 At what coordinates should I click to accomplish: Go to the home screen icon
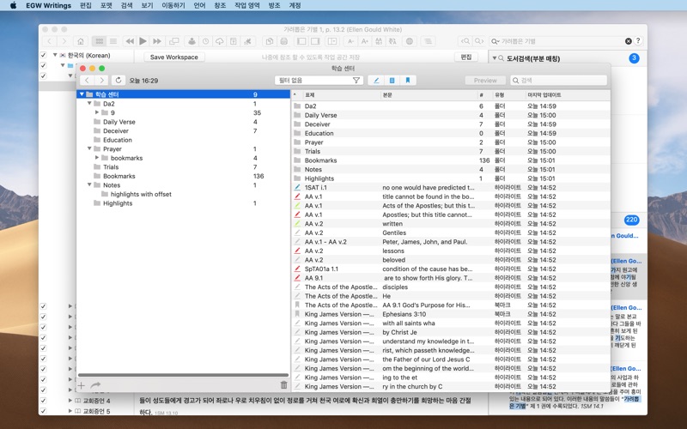point(80,41)
